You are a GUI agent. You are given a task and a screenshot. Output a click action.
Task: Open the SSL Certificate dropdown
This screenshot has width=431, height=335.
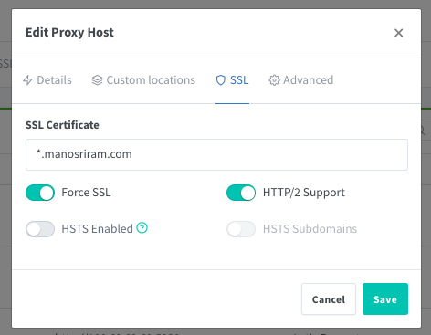pyautogui.click(x=216, y=154)
